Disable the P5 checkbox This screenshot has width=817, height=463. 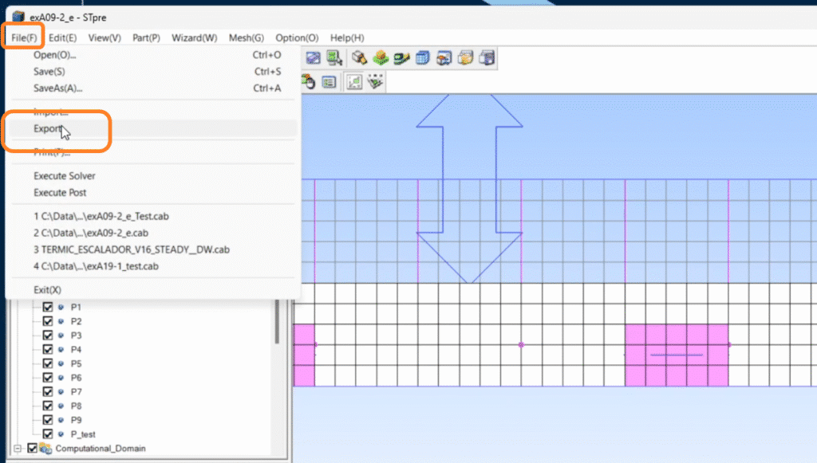(x=47, y=363)
